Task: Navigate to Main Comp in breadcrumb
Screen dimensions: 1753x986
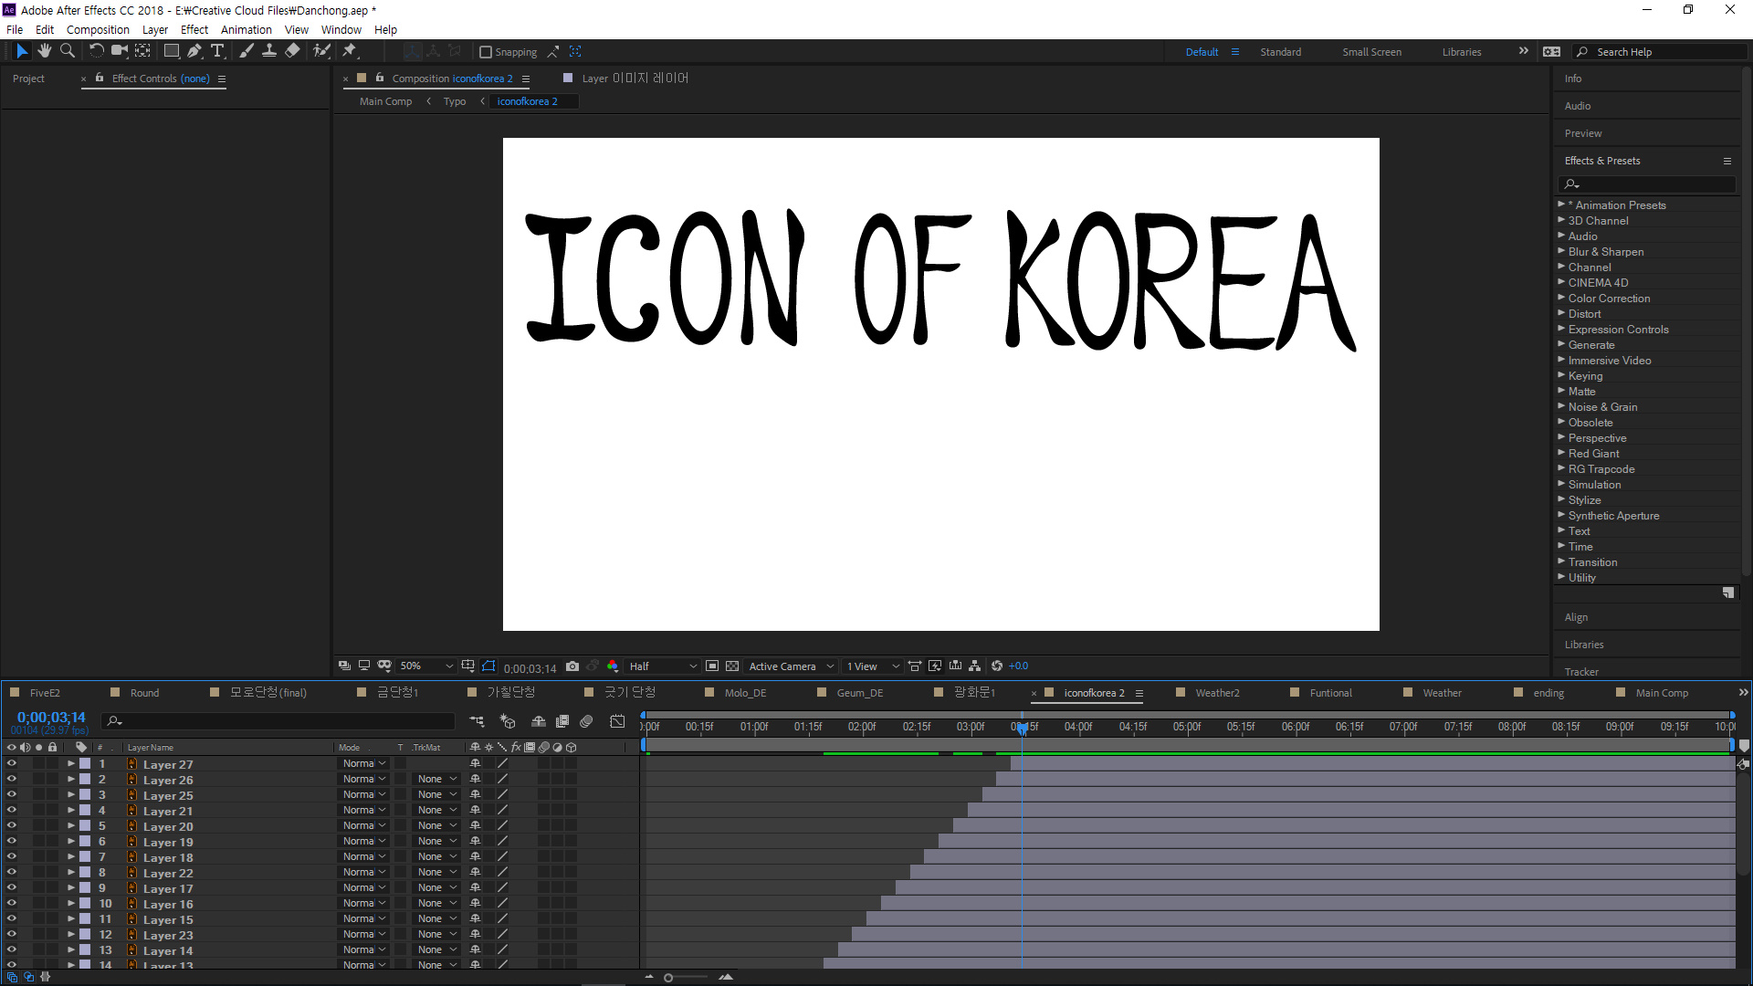Action: (385, 101)
